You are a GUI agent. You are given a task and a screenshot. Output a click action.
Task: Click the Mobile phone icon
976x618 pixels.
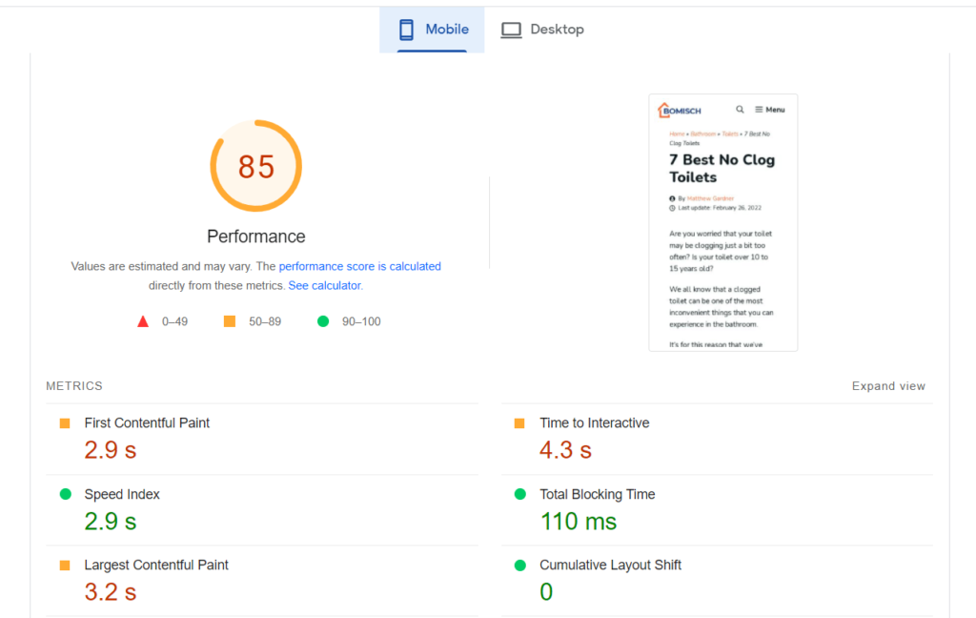(x=407, y=30)
